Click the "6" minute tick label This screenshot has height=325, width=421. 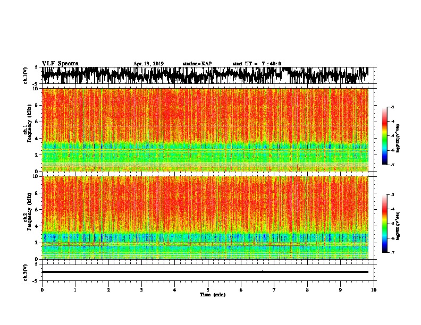pos(241,290)
